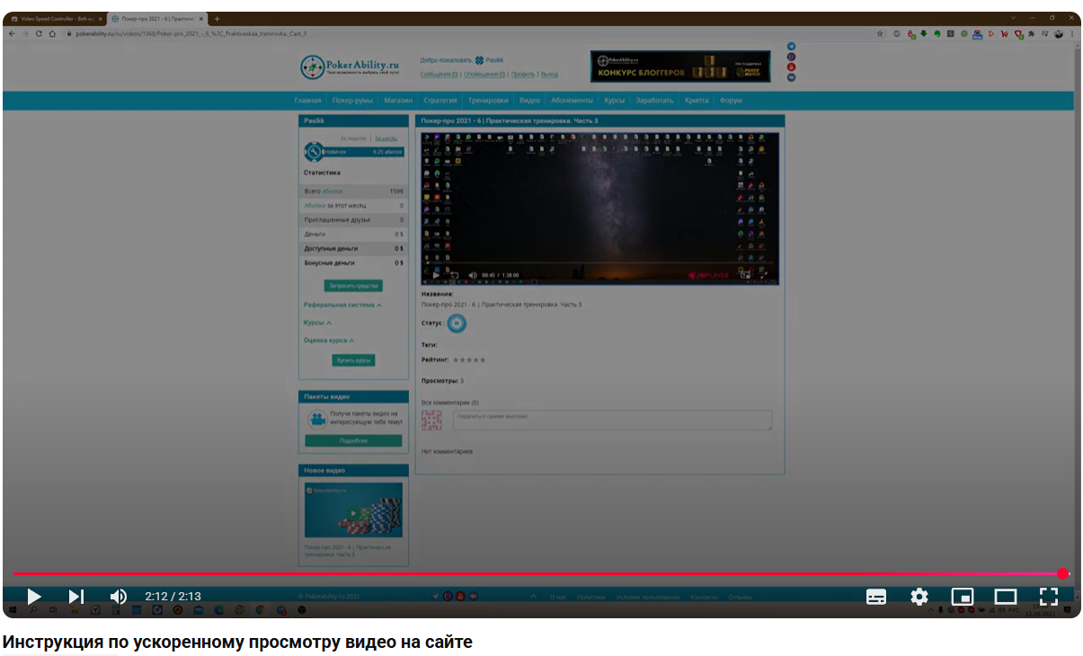Image resolution: width=1083 pixels, height=656 pixels.
Task: Click the Подробнее button in Пакеты видео
Action: point(353,441)
